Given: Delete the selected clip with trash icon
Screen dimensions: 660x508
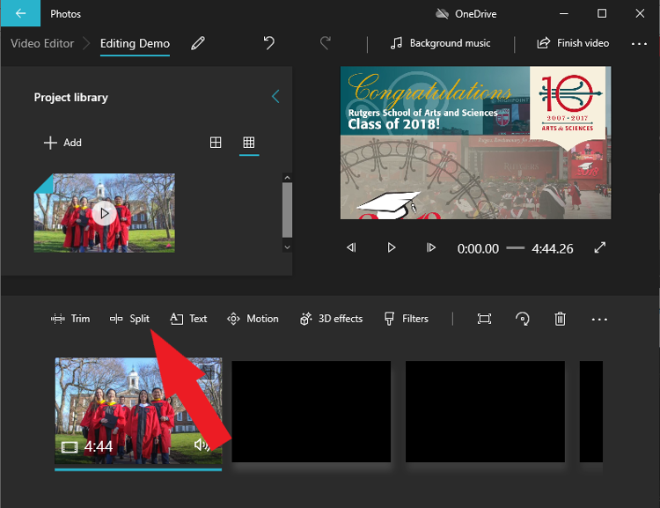Looking at the screenshot, I should (560, 319).
